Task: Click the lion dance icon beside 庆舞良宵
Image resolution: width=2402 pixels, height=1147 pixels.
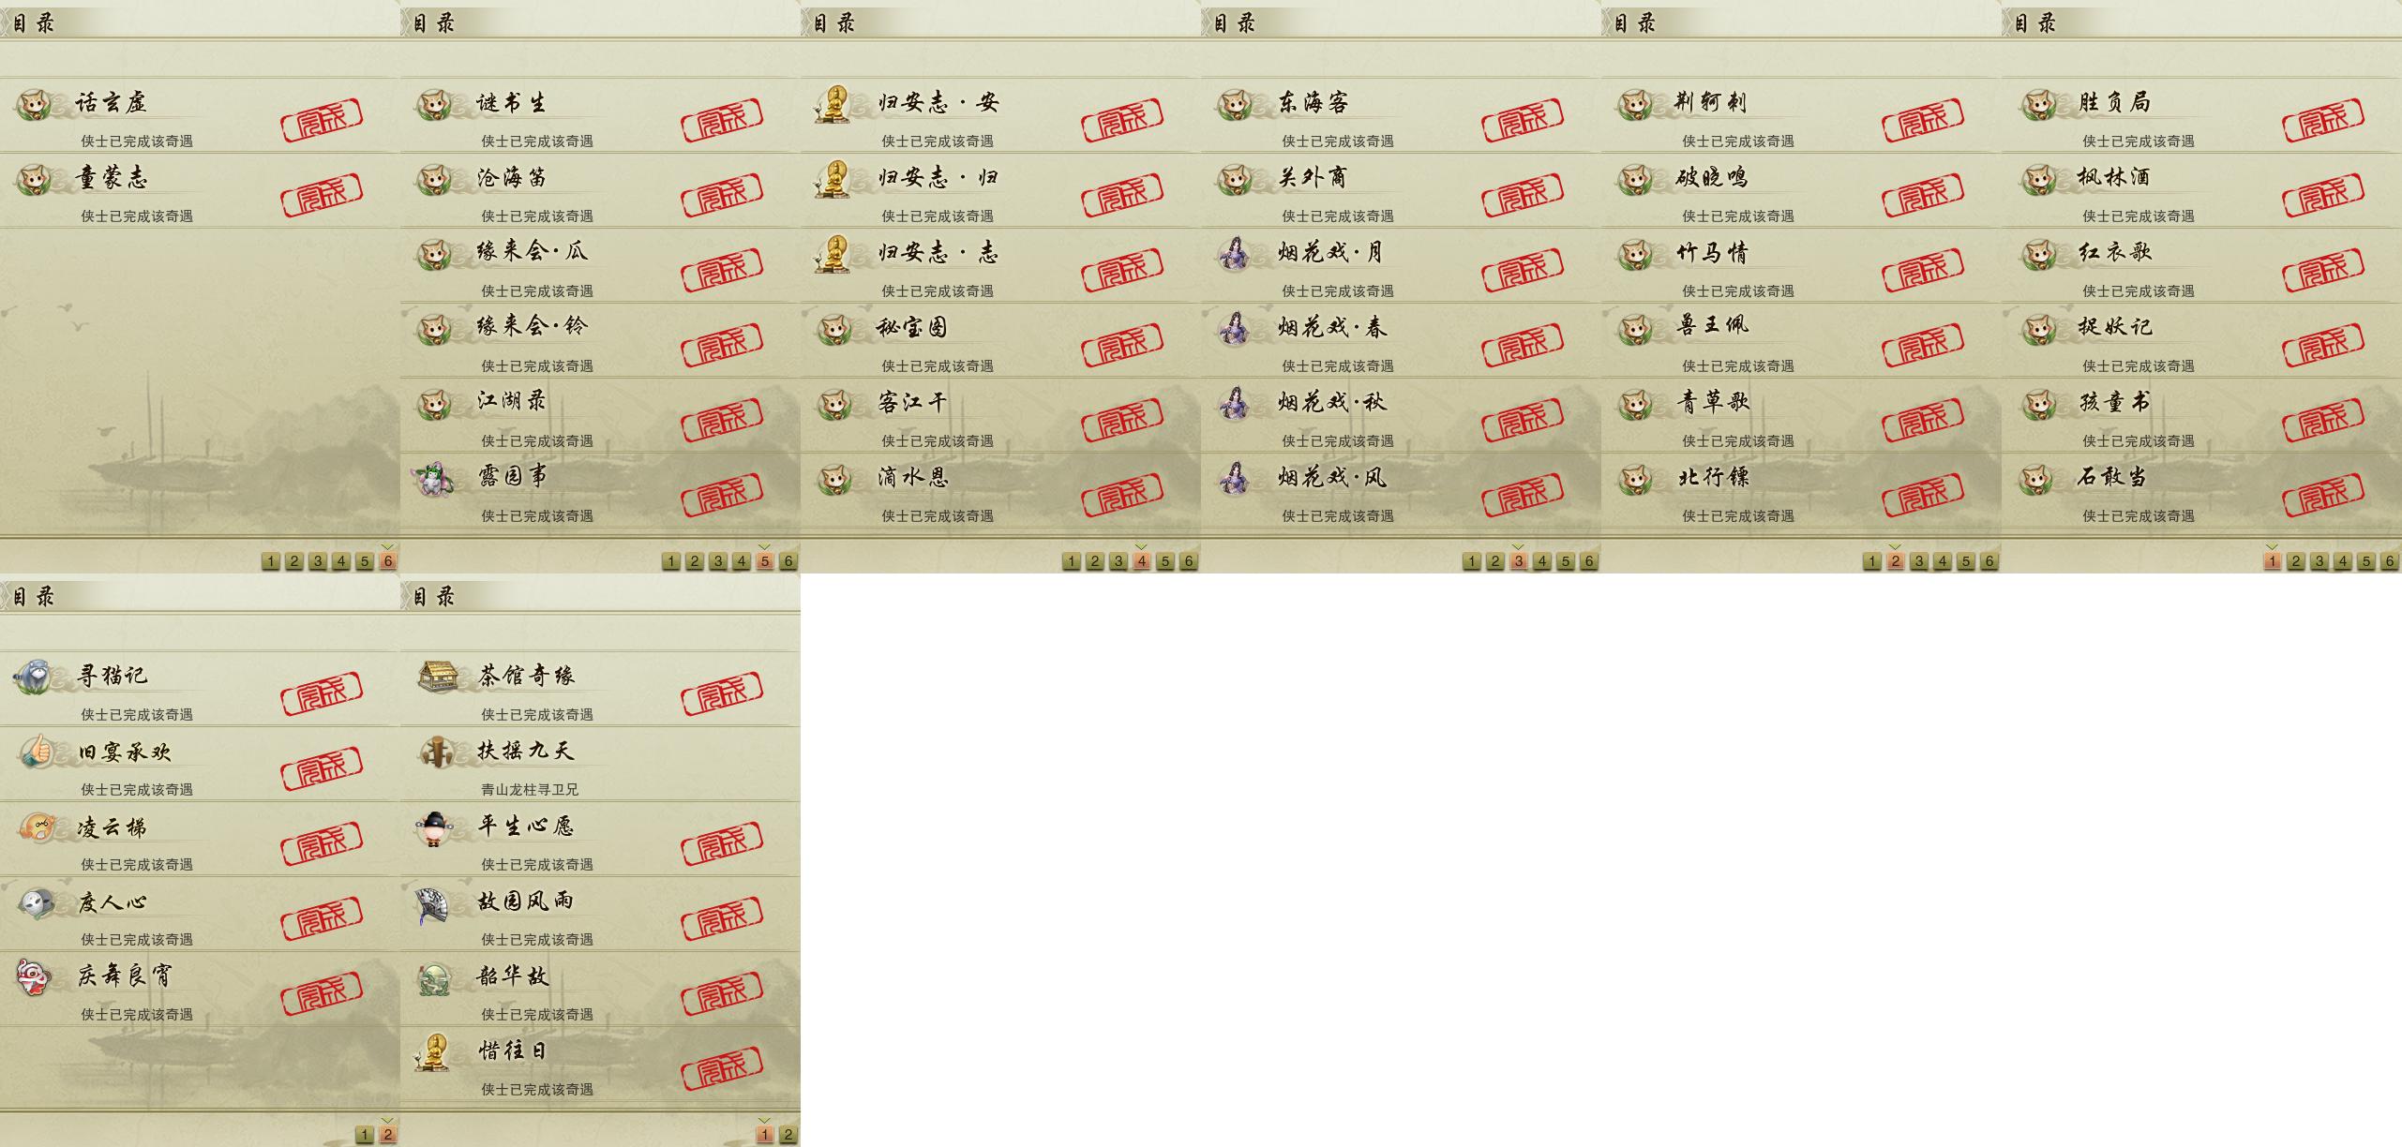Action: pyautogui.click(x=35, y=976)
